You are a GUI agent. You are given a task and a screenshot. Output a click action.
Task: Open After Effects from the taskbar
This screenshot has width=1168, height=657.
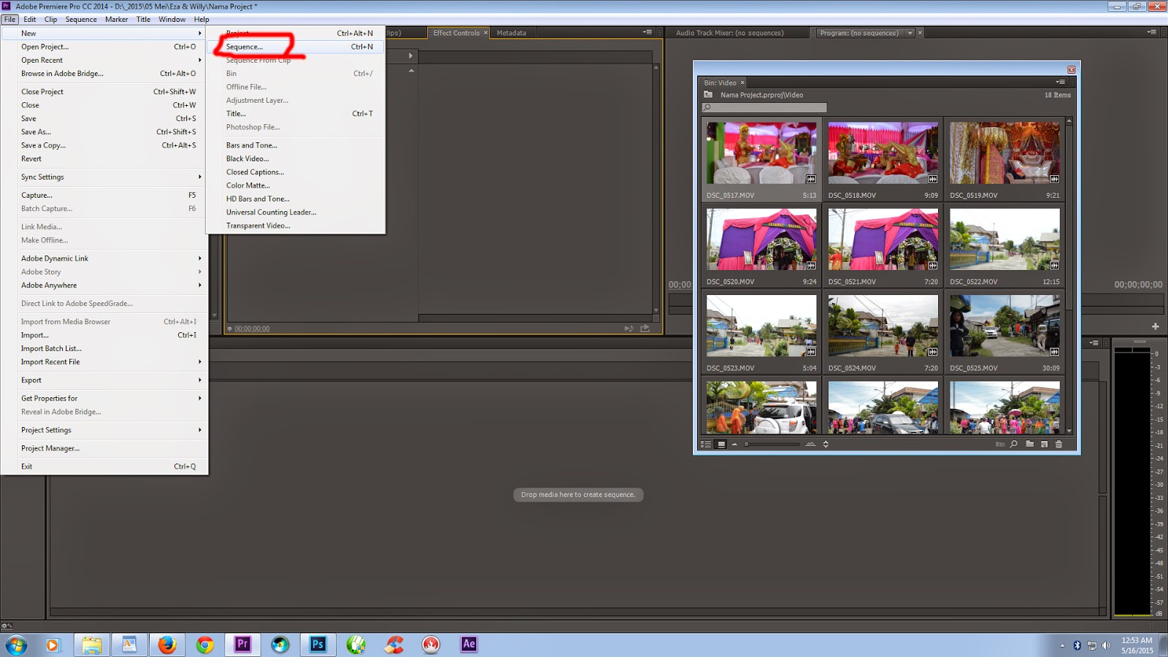[469, 644]
